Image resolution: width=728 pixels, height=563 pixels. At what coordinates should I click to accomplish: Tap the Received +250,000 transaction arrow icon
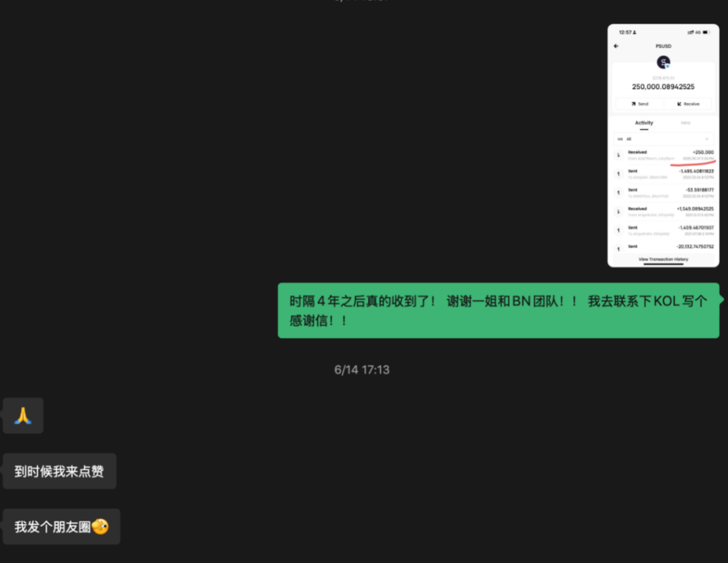point(618,155)
